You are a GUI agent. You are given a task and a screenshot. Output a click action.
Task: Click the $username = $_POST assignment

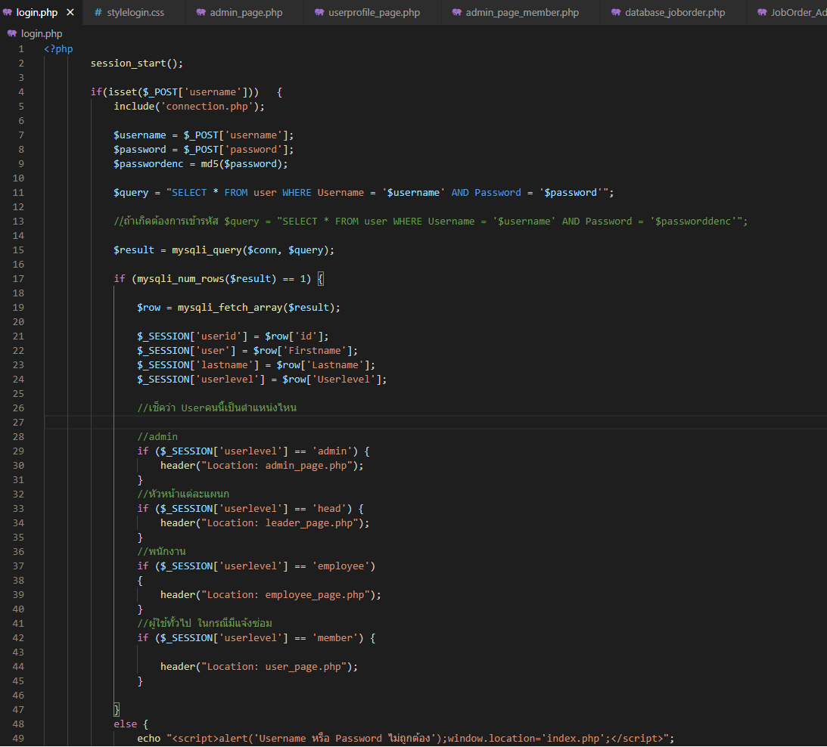point(204,135)
